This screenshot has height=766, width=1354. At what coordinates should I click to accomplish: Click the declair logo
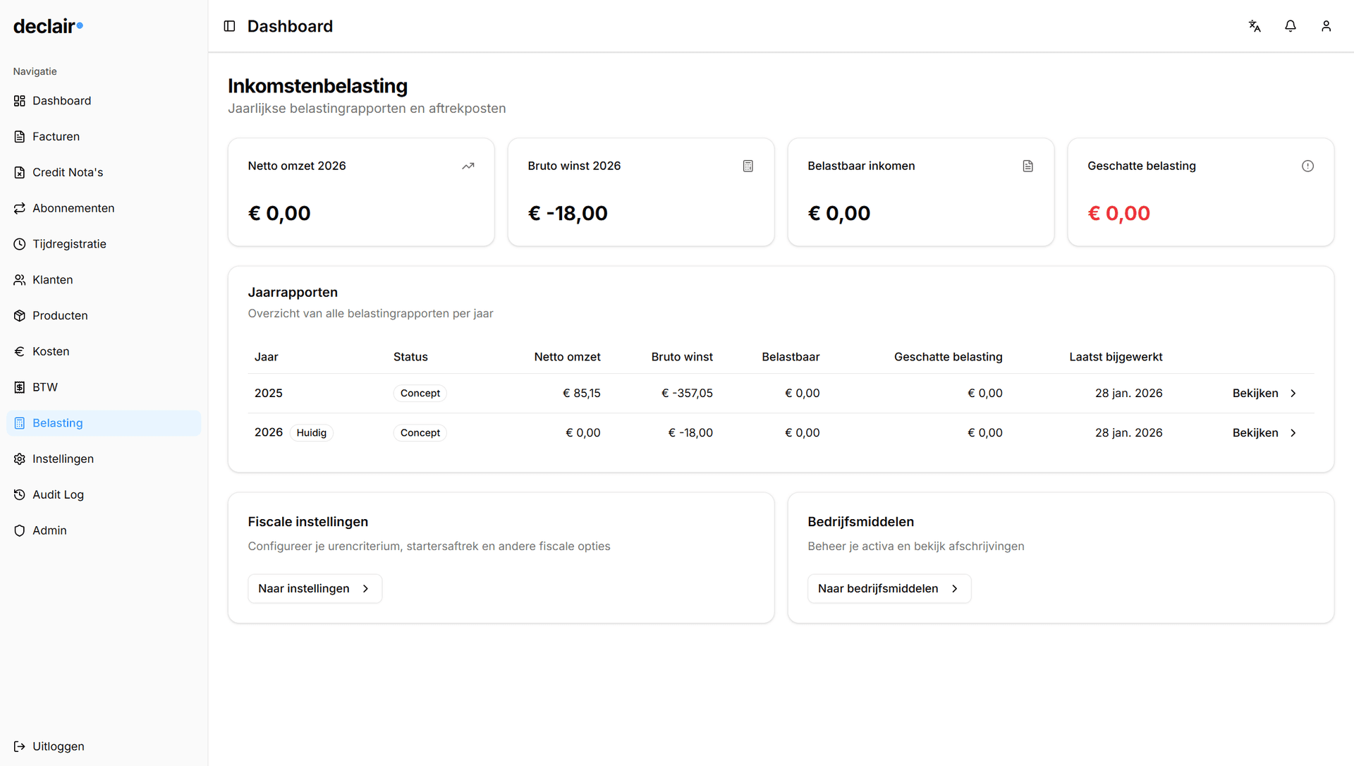point(48,26)
